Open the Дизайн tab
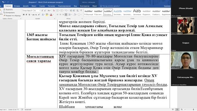Screen dimensions: 197x111 [x=26, y=6]
